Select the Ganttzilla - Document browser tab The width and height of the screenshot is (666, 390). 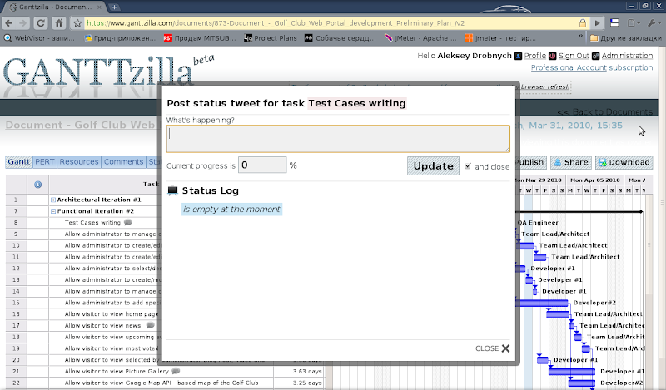coord(55,7)
